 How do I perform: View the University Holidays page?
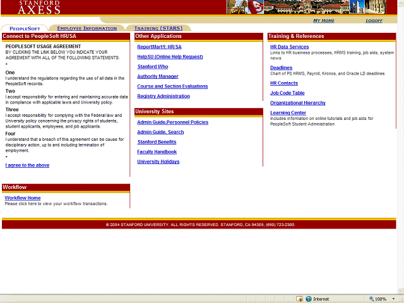[x=158, y=162]
